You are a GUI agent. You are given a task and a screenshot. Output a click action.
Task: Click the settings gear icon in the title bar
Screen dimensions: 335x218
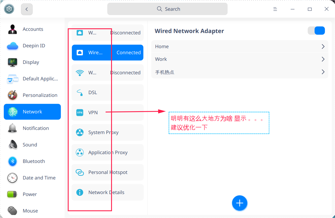coord(9,9)
